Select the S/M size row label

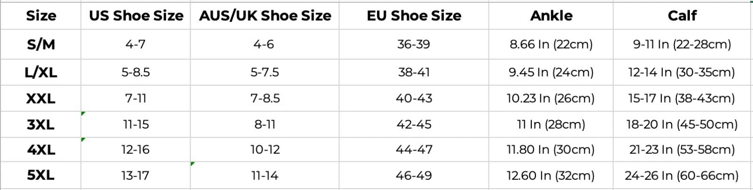point(41,45)
